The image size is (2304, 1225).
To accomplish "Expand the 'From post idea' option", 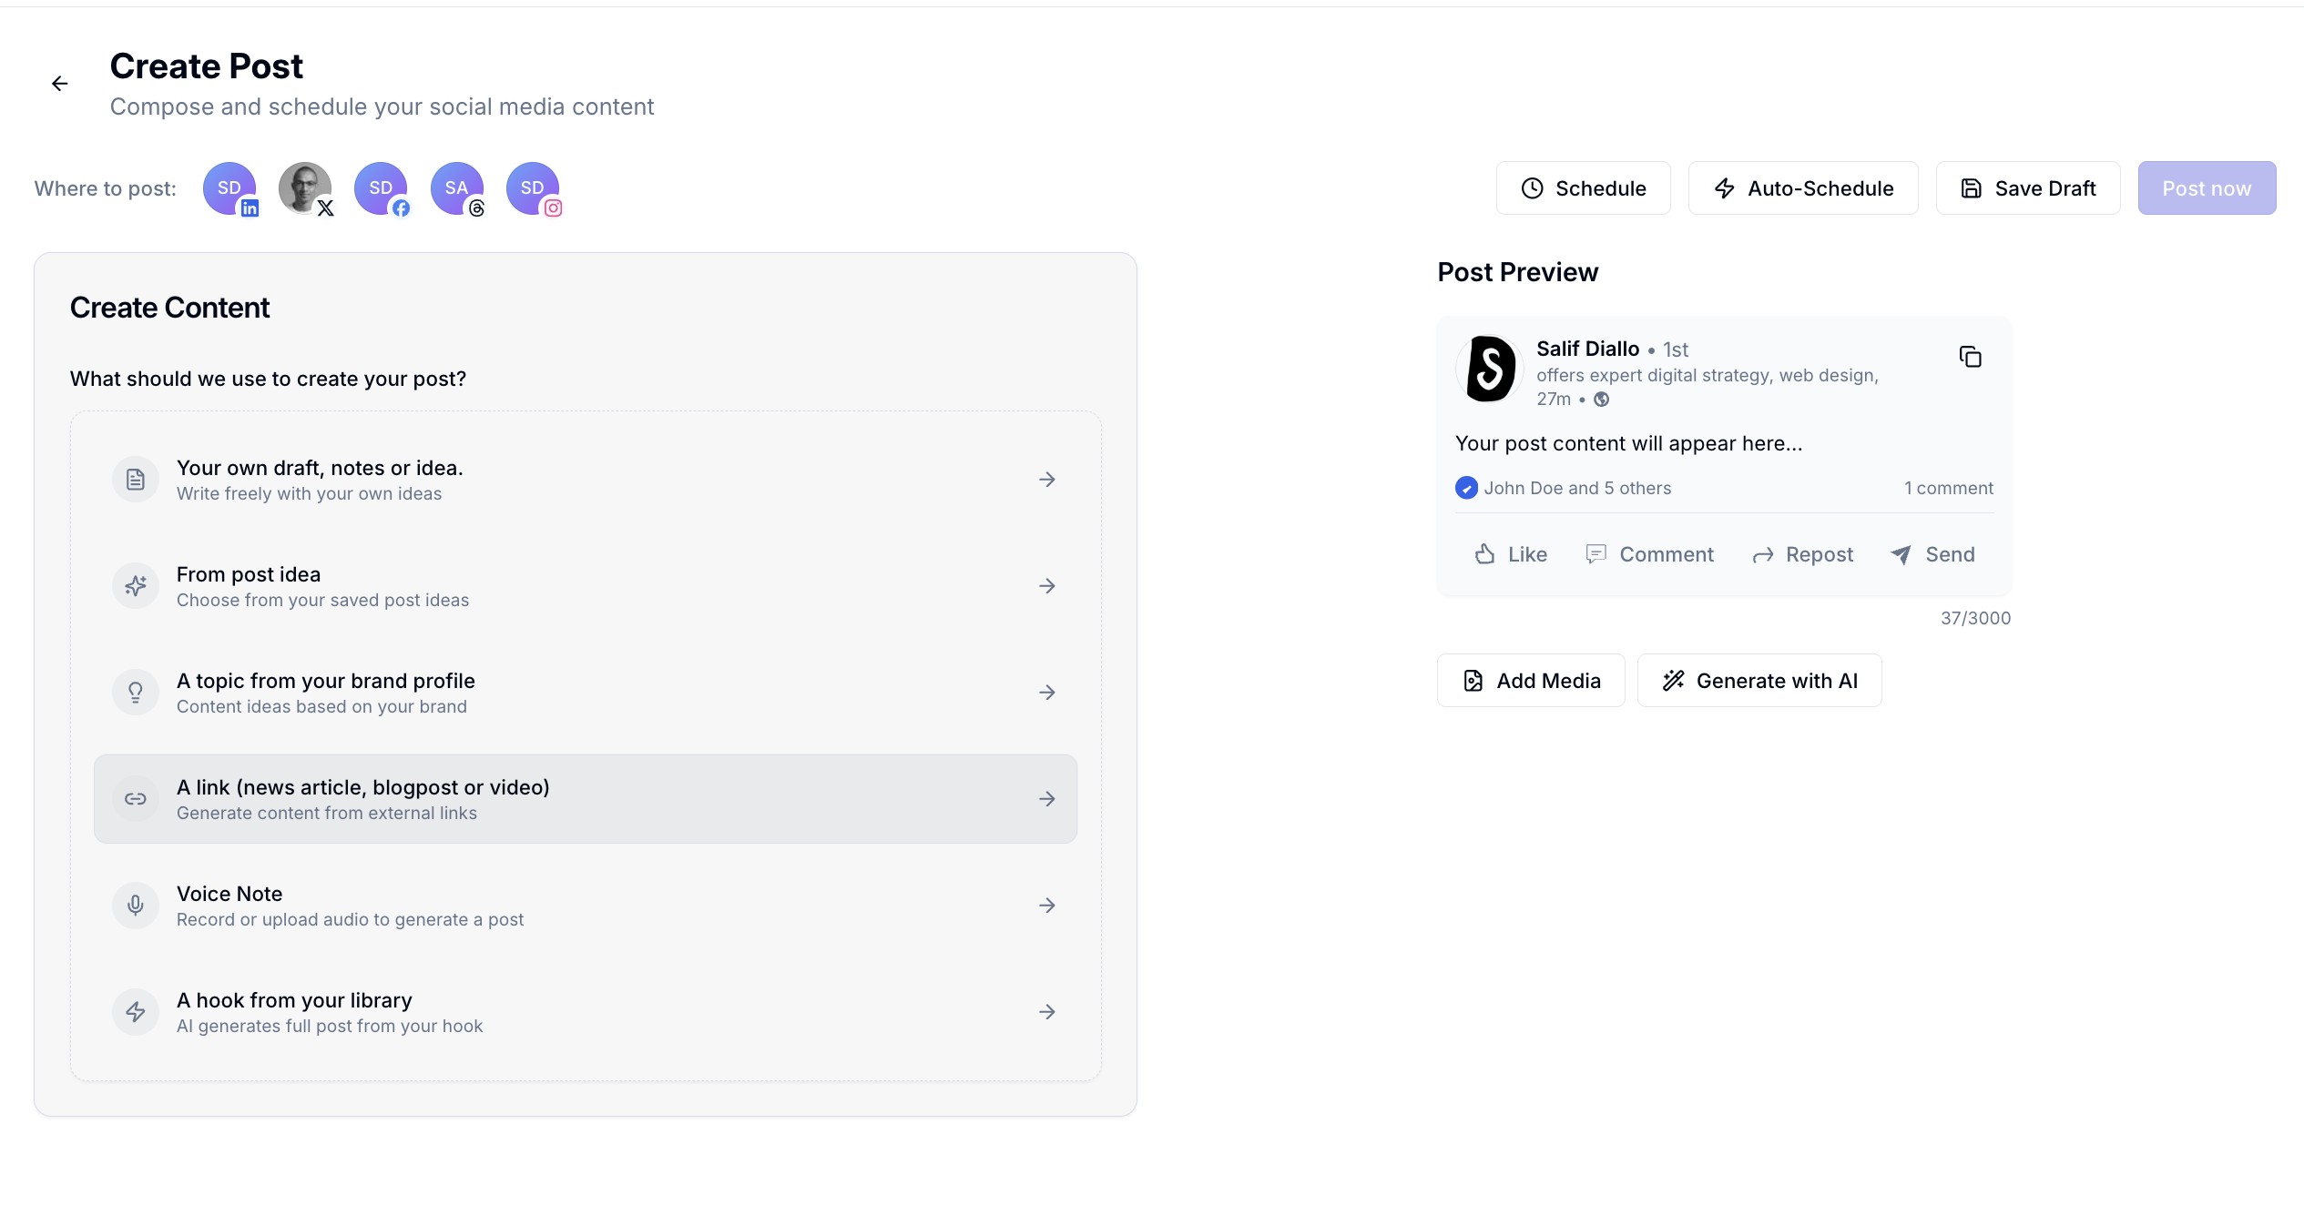I will point(586,585).
